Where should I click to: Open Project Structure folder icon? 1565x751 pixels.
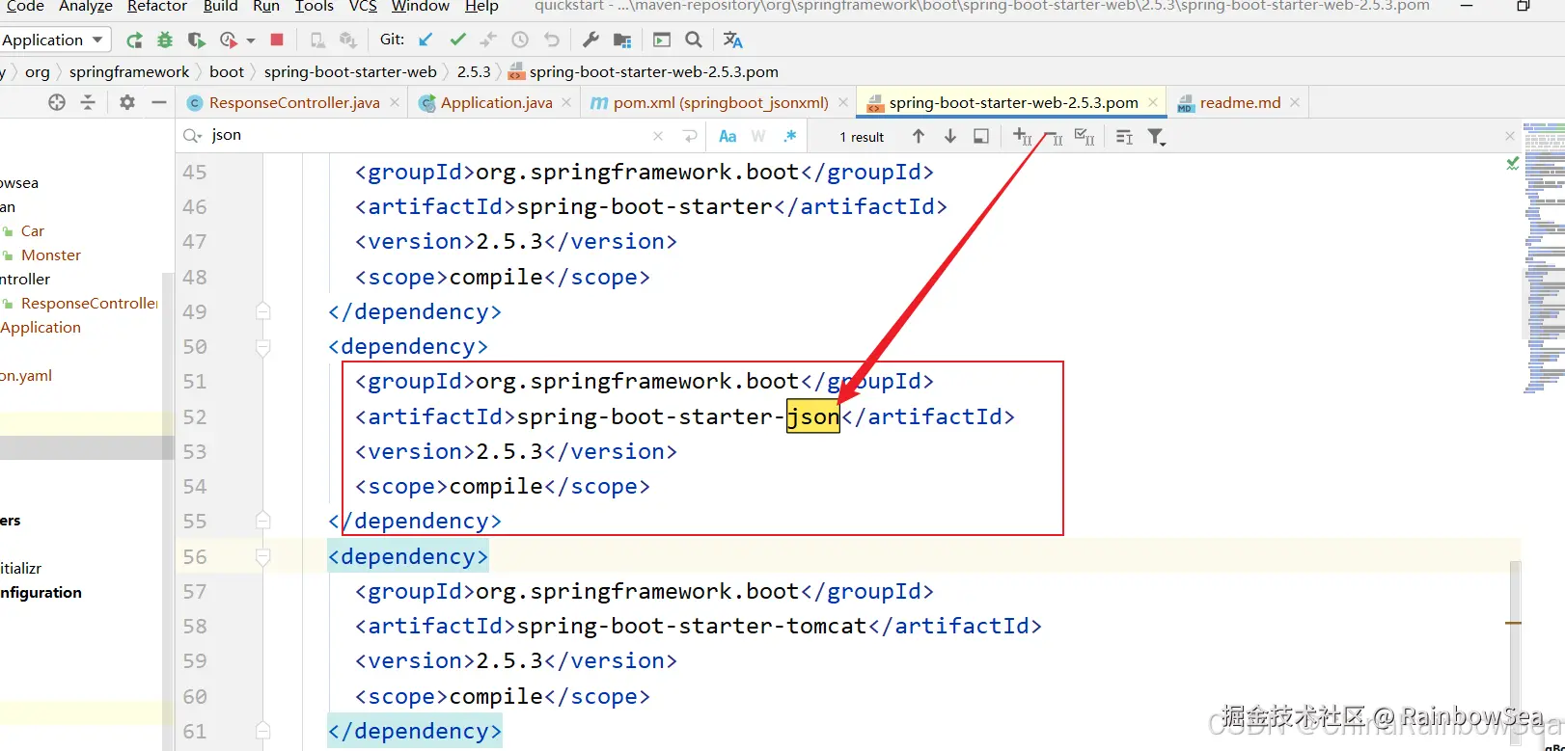[622, 40]
